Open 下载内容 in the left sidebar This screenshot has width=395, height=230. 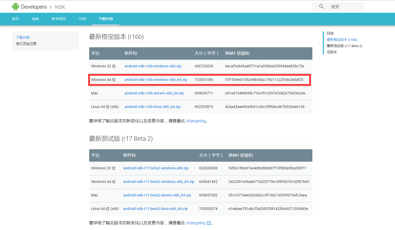pyautogui.click(x=23, y=37)
